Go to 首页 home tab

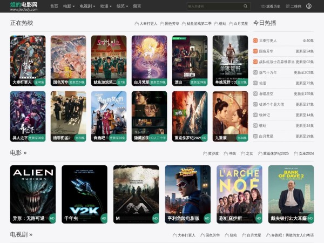(x=54, y=6)
